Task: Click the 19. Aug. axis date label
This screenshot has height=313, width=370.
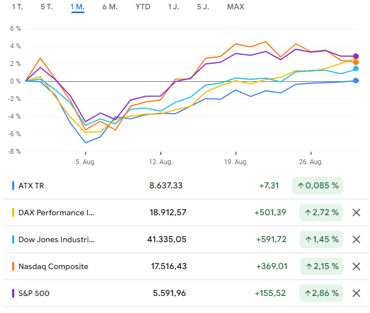Action: pyautogui.click(x=236, y=162)
